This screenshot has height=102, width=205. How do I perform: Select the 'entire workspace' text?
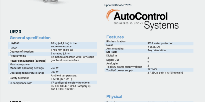click(x=61, y=46)
